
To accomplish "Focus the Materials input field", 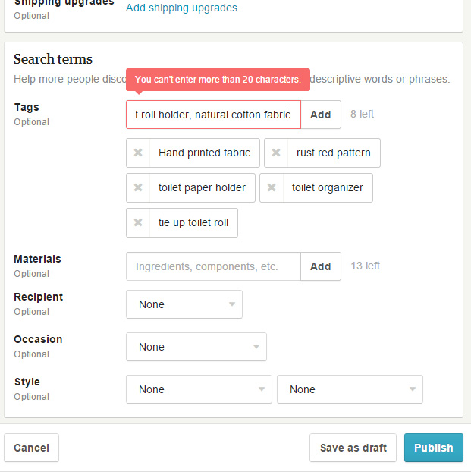I will (x=213, y=266).
